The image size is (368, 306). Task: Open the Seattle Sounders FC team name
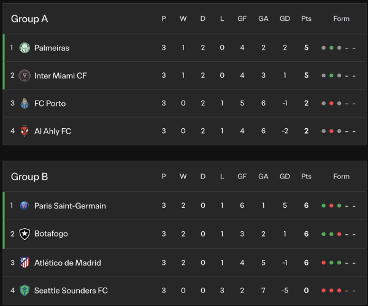pyautogui.click(x=71, y=291)
